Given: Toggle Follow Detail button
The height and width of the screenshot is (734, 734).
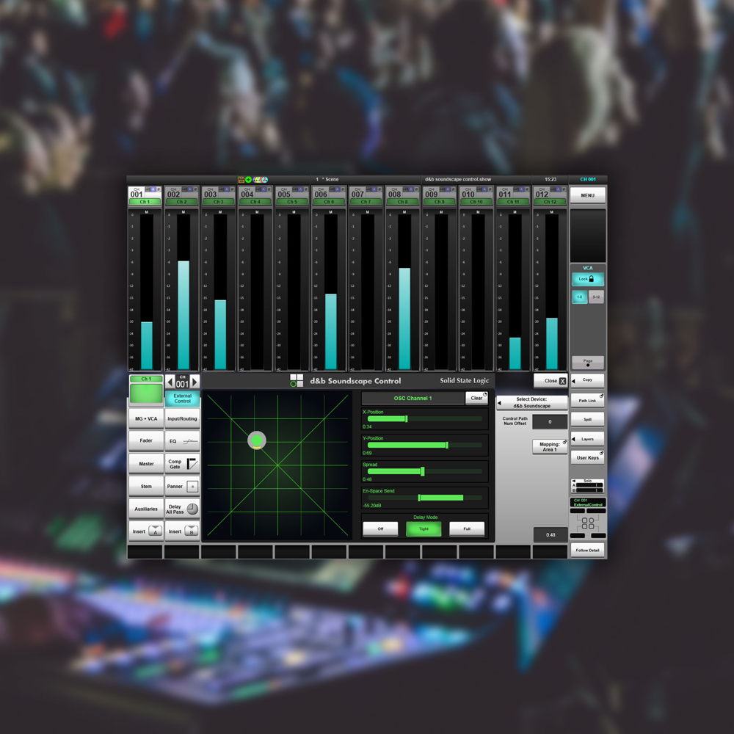Looking at the screenshot, I should click(x=587, y=550).
